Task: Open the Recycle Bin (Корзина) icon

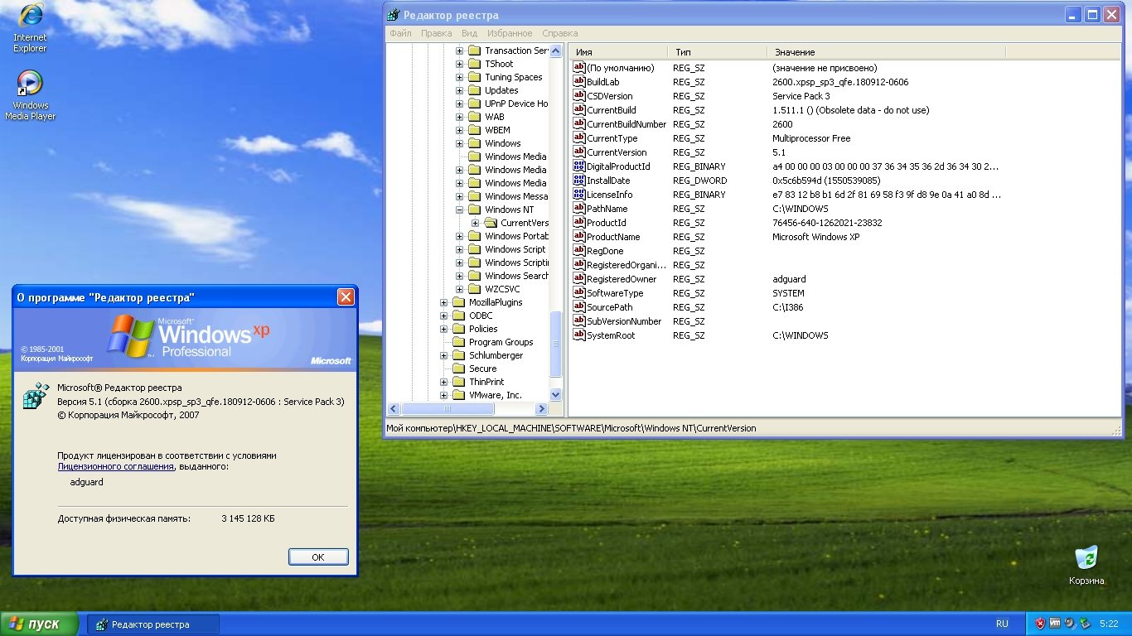Action: [x=1086, y=558]
